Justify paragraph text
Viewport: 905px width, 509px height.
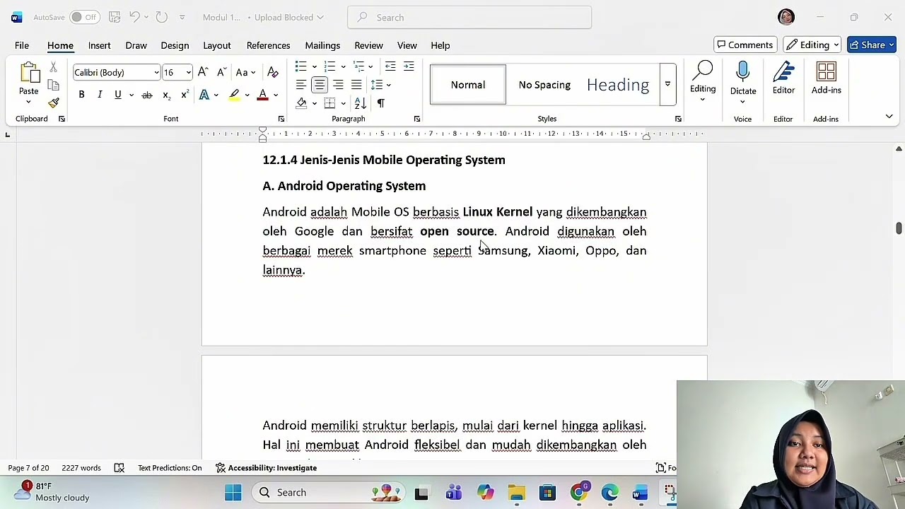(x=356, y=85)
